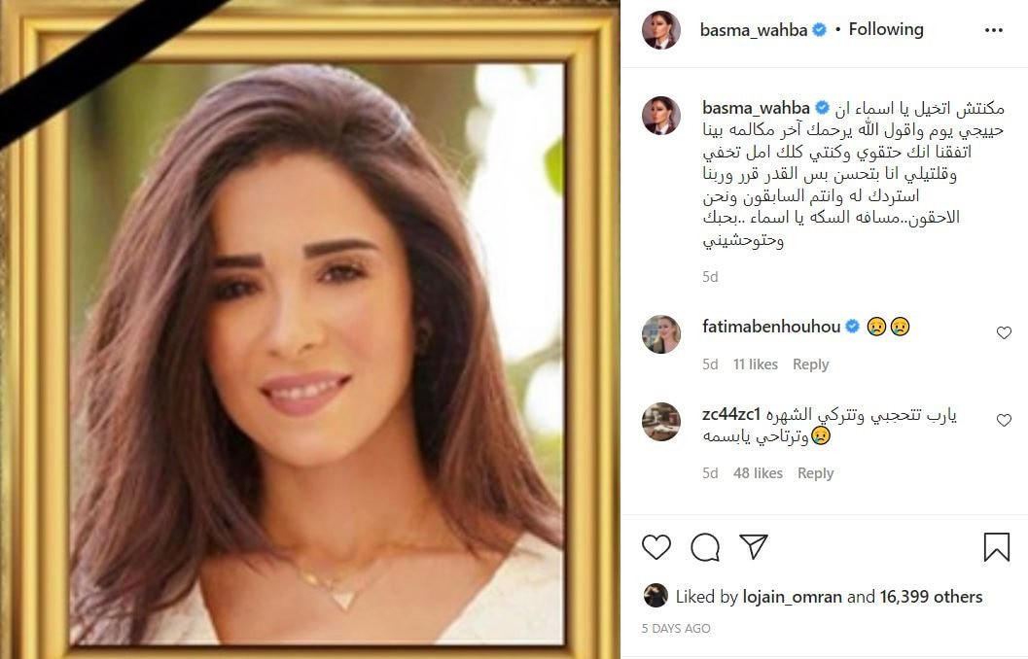
Task: Reply to fatimabenhouhou's comment
Action: (810, 364)
